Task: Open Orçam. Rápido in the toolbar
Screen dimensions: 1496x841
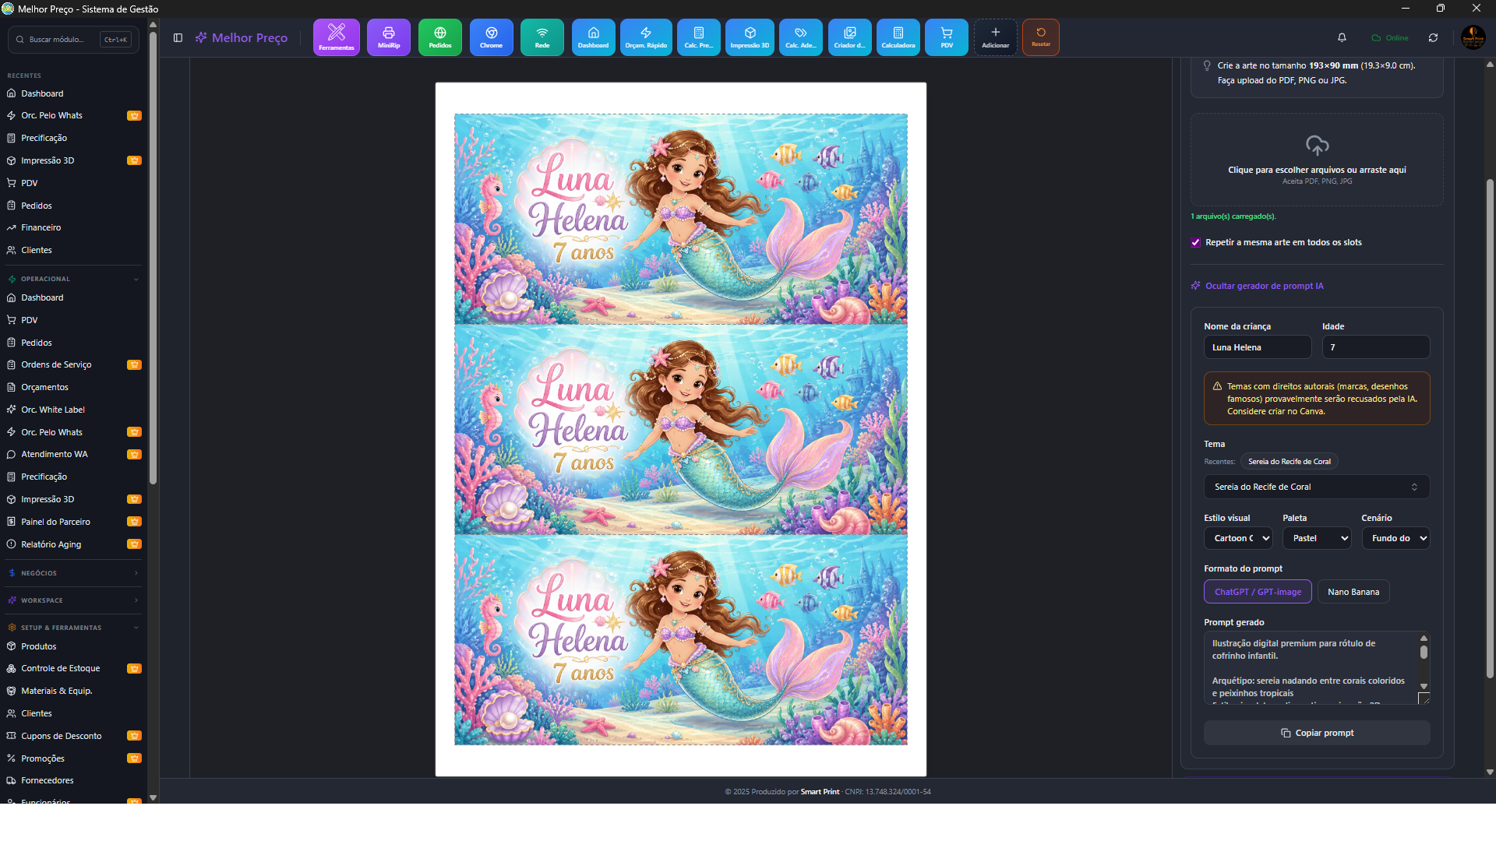Action: point(646,37)
